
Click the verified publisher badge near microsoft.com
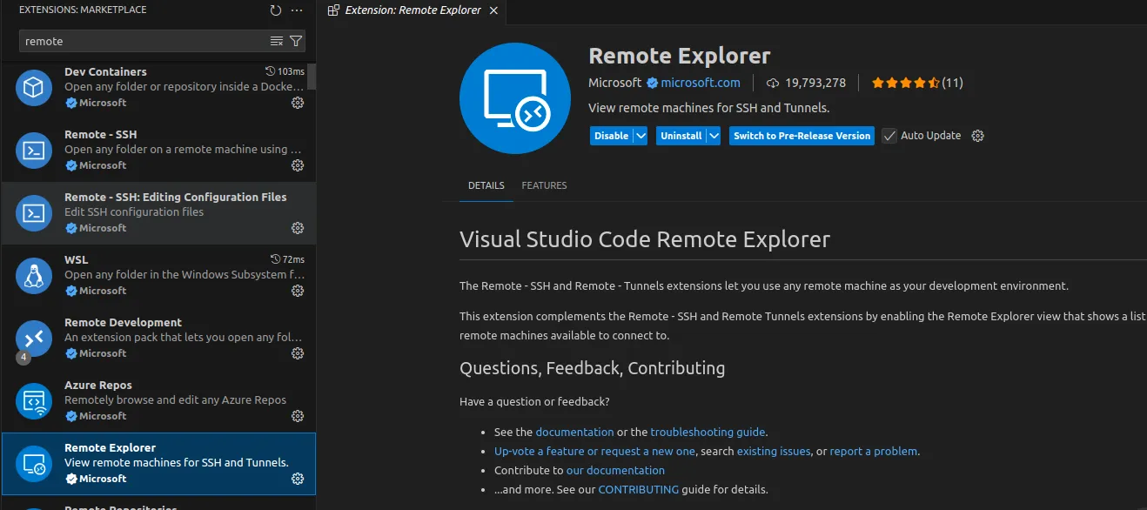coord(651,84)
